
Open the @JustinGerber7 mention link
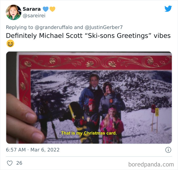[x=104, y=27]
